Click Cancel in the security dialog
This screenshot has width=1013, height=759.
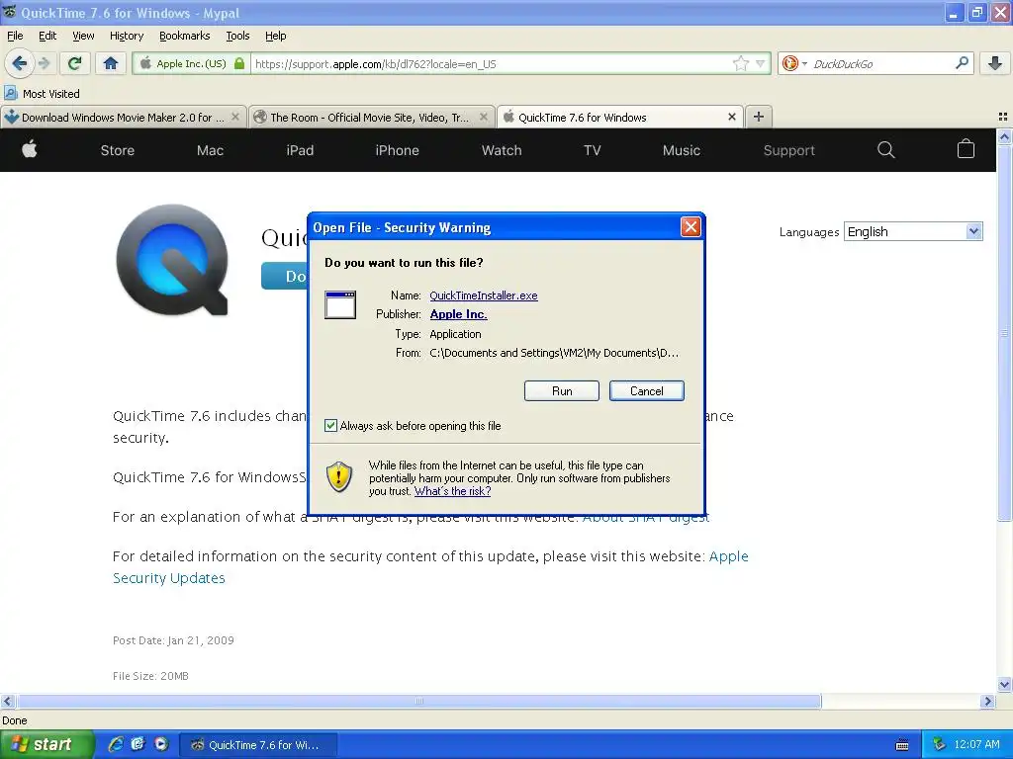point(647,391)
